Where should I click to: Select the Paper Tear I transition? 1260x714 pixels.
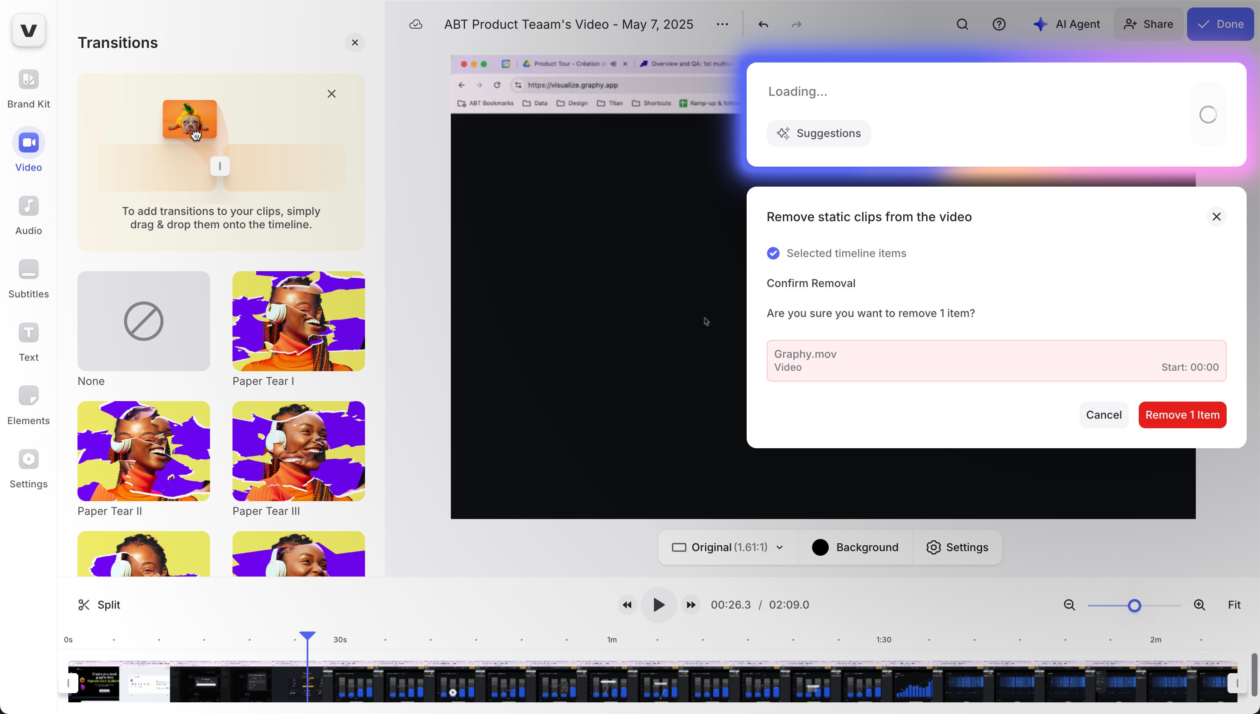pos(298,321)
